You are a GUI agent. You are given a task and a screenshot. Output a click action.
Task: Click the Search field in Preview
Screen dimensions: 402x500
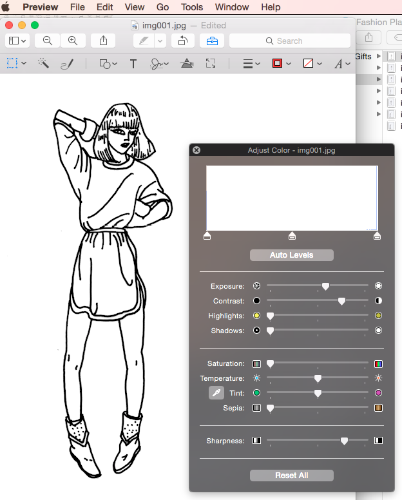pyautogui.click(x=290, y=41)
